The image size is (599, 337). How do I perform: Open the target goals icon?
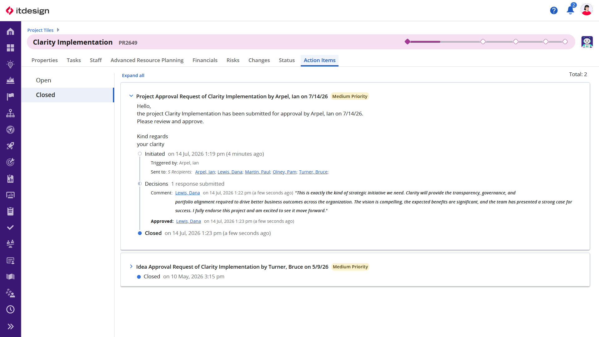tap(10, 162)
